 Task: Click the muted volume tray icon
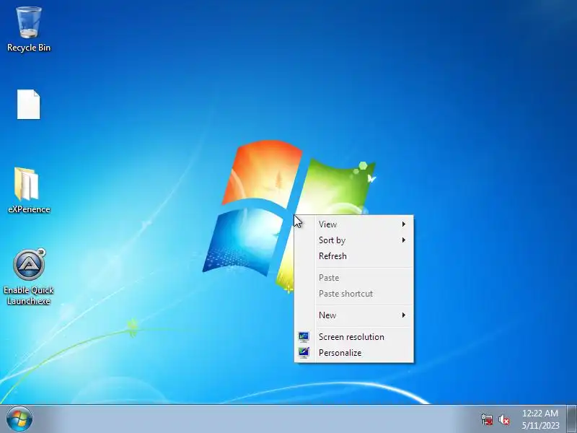[504, 419]
